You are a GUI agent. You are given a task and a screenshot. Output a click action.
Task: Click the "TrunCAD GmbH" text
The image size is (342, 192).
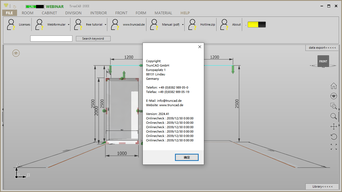tap(158, 65)
